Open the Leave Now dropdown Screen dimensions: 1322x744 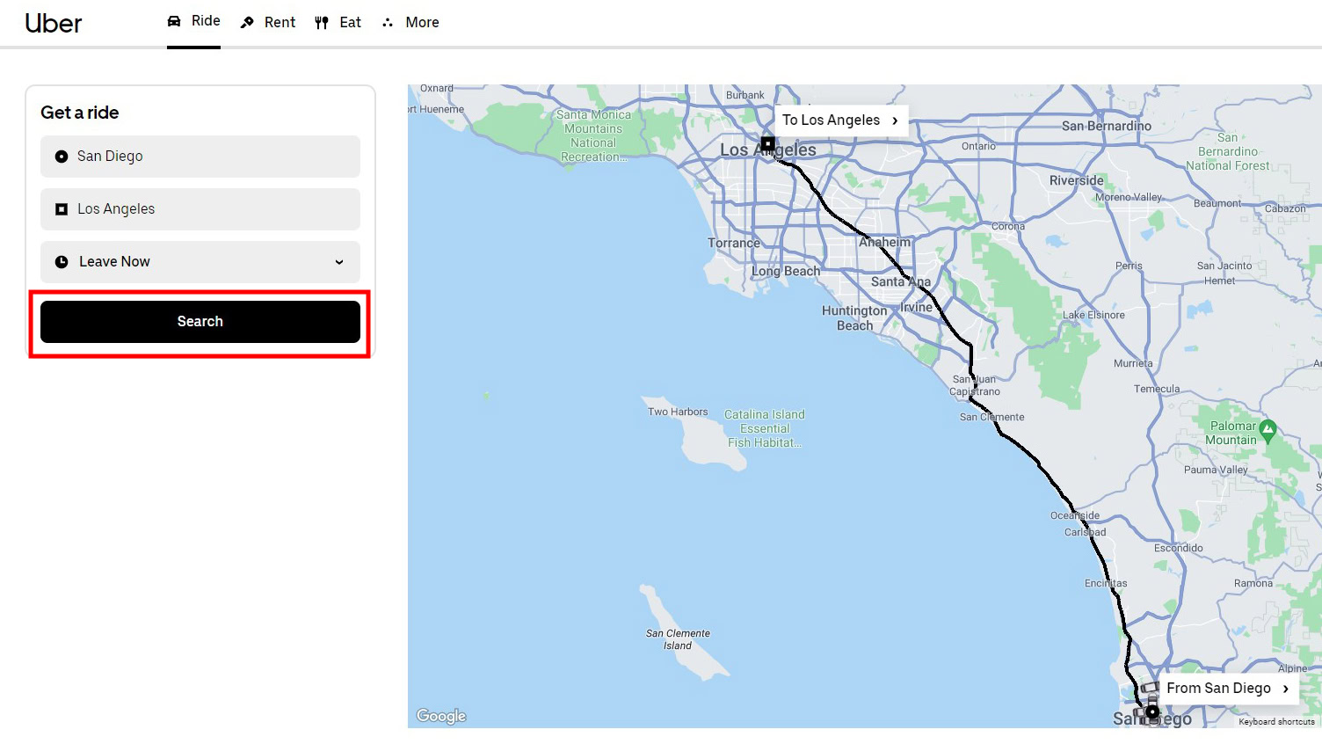200,262
